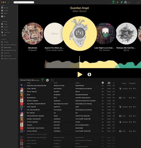
Task: Select Neverland - Original Mix track
Action: click(32, 101)
